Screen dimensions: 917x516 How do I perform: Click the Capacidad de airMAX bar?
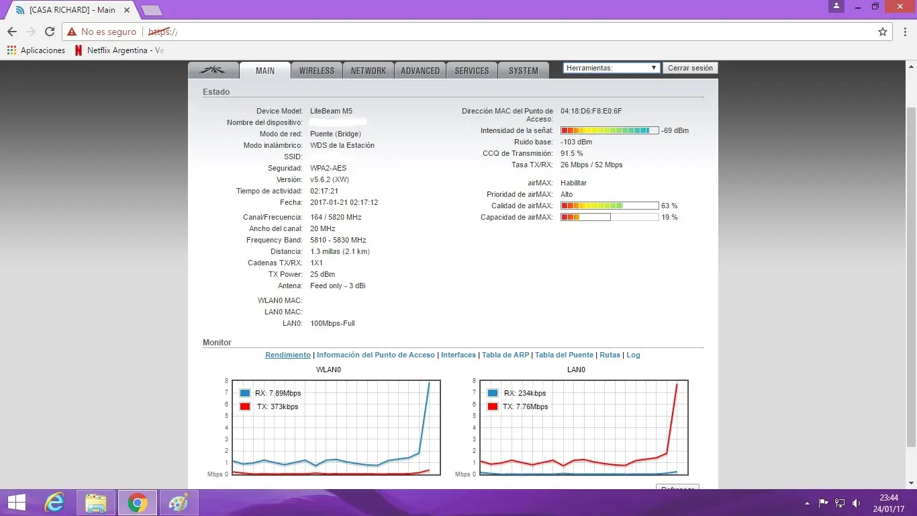[610, 217]
